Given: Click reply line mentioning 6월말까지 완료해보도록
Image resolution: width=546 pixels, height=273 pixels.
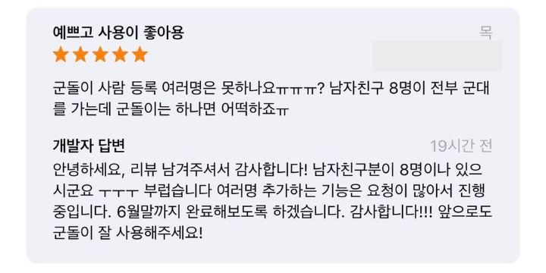Looking at the screenshot, I should point(272,211).
